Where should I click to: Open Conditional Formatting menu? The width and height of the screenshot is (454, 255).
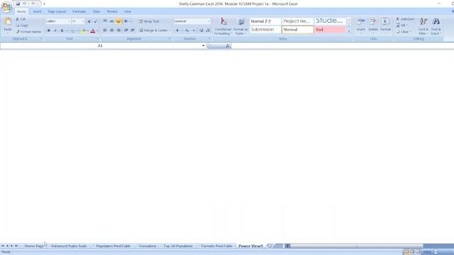[223, 26]
